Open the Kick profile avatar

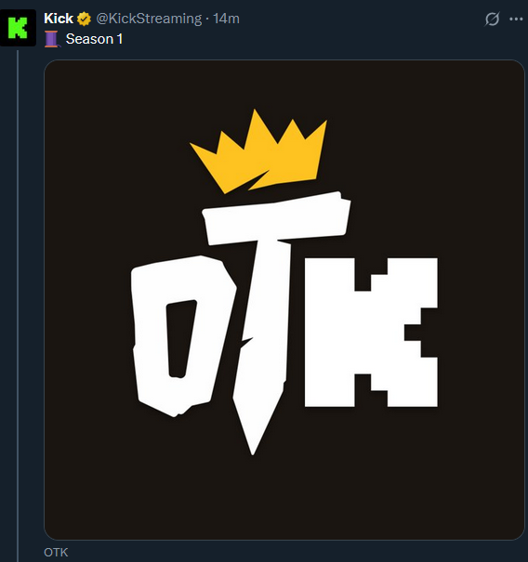(x=18, y=28)
